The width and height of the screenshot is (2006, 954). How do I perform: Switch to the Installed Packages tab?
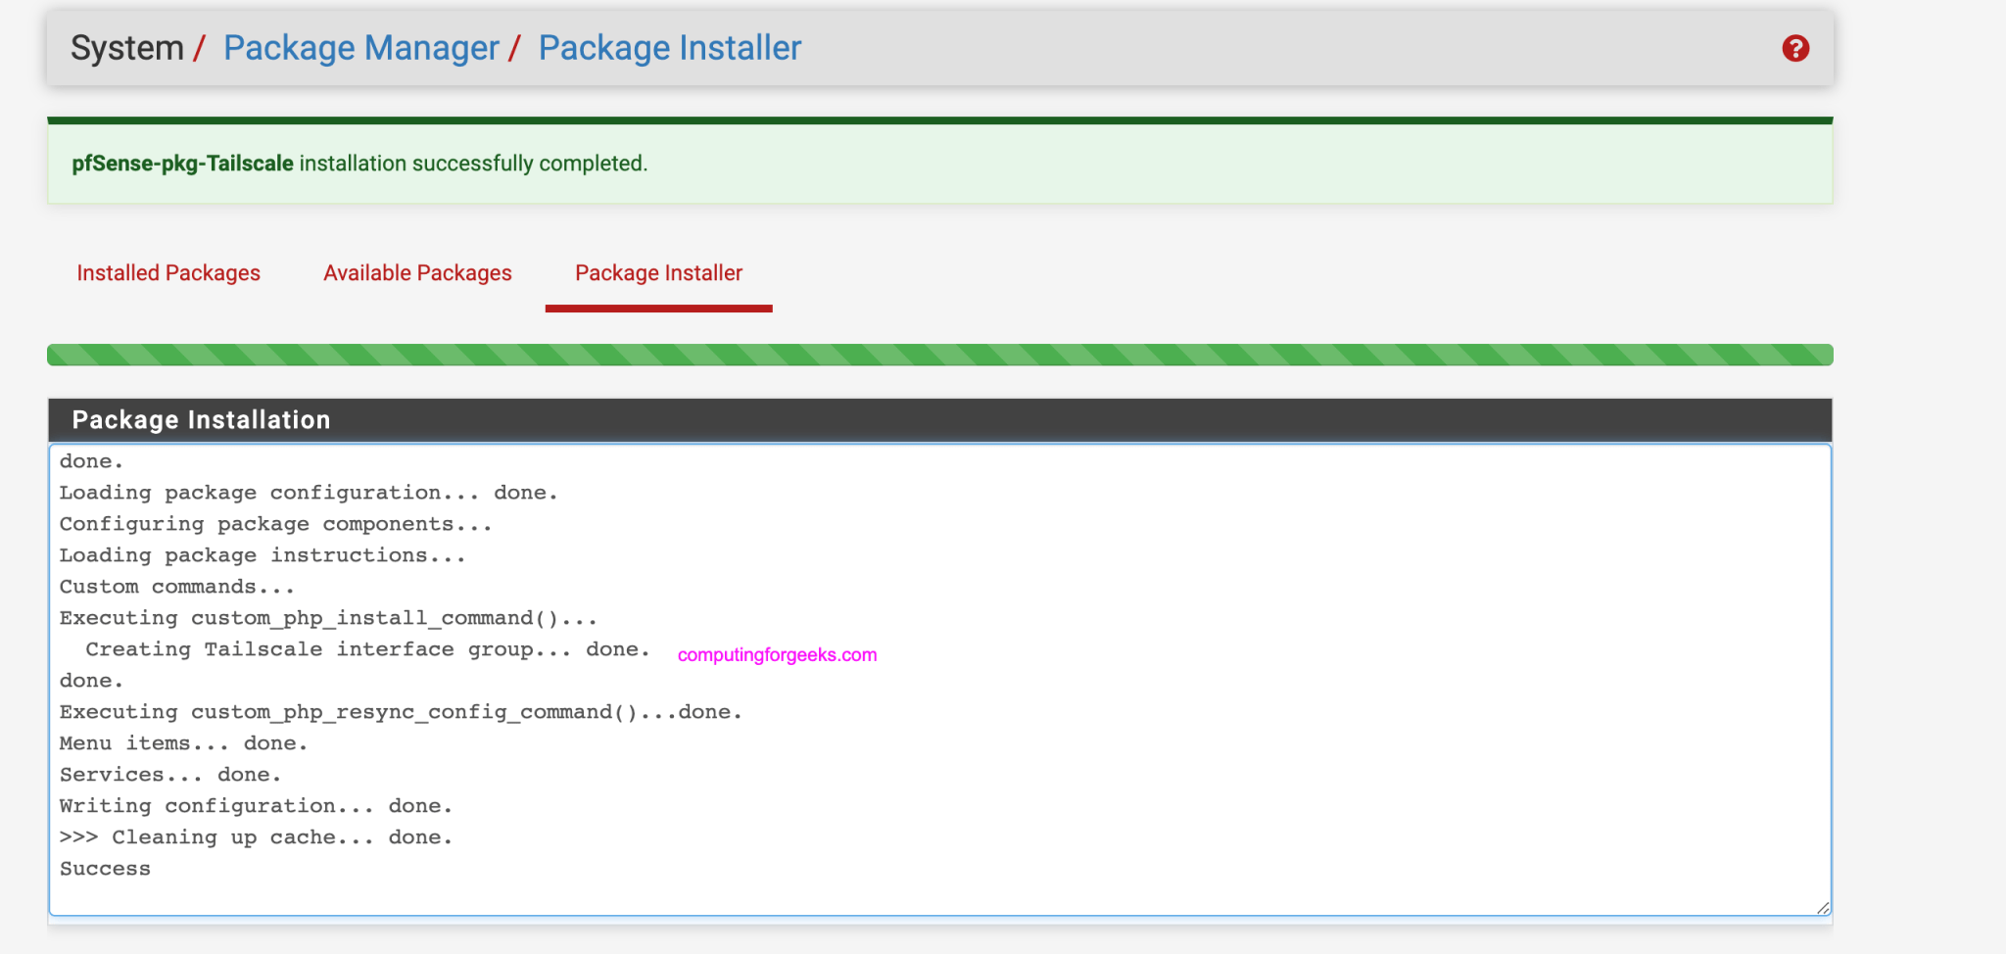point(168,273)
